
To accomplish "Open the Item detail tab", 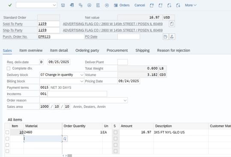I will pyautogui.click(x=59, y=50).
